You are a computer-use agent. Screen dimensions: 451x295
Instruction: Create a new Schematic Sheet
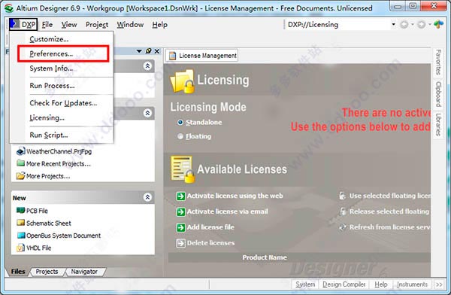point(49,224)
